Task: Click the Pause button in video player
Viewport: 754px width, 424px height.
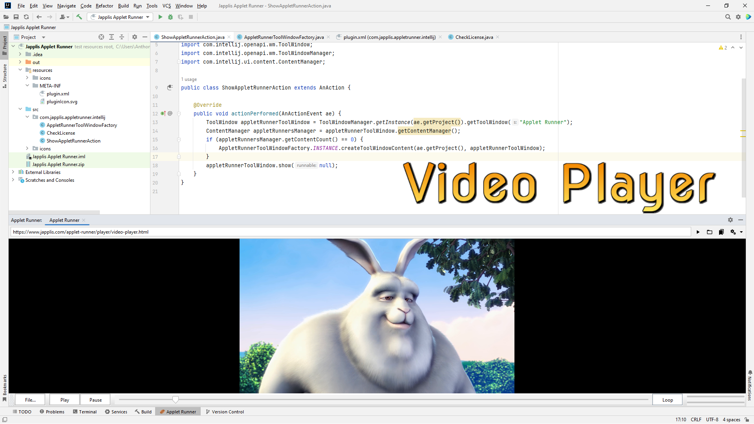Action: pos(95,400)
